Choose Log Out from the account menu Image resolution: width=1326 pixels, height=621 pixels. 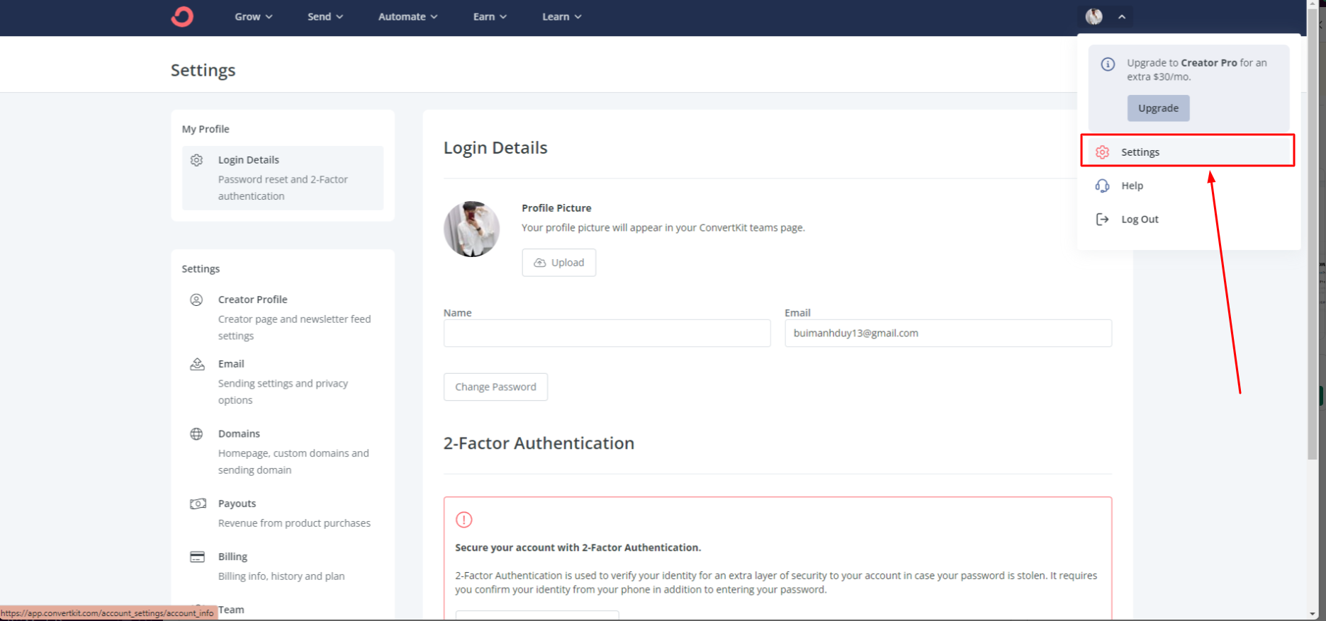[x=1139, y=220]
